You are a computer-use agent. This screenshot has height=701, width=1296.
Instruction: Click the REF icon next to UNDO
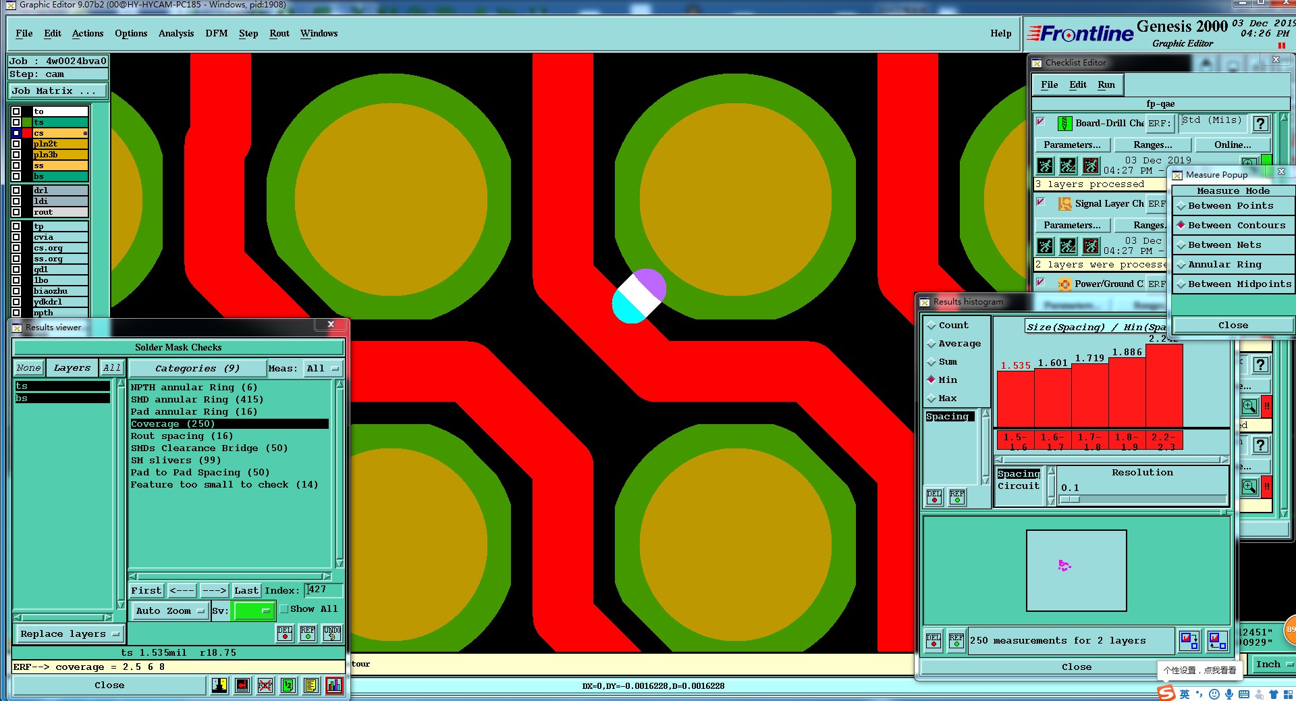(x=308, y=633)
